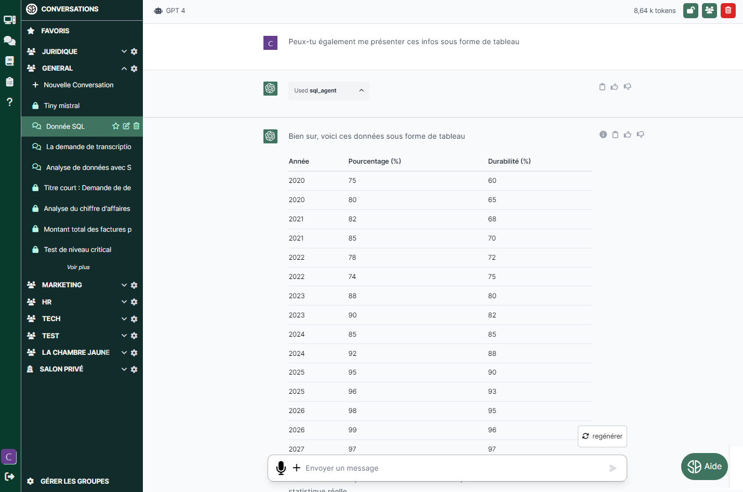Click Voir plus to show more conversations
Screen dimensions: 743x492
coord(78,267)
